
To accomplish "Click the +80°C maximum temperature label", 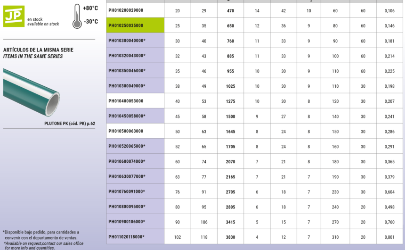I will tap(90, 8).
